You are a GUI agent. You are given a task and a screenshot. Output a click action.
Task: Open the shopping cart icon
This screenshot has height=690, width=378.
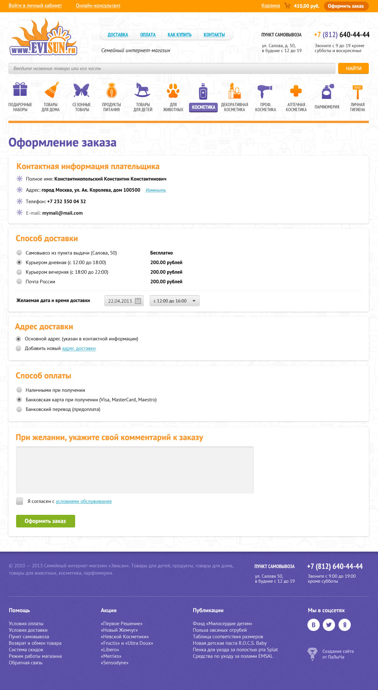[287, 6]
